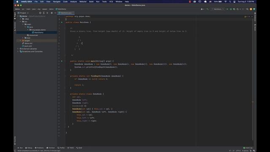Image resolution: width=270 pixels, height=152 pixels.
Task: Expand Scratches and Consoles node
Action: pos(18,52)
